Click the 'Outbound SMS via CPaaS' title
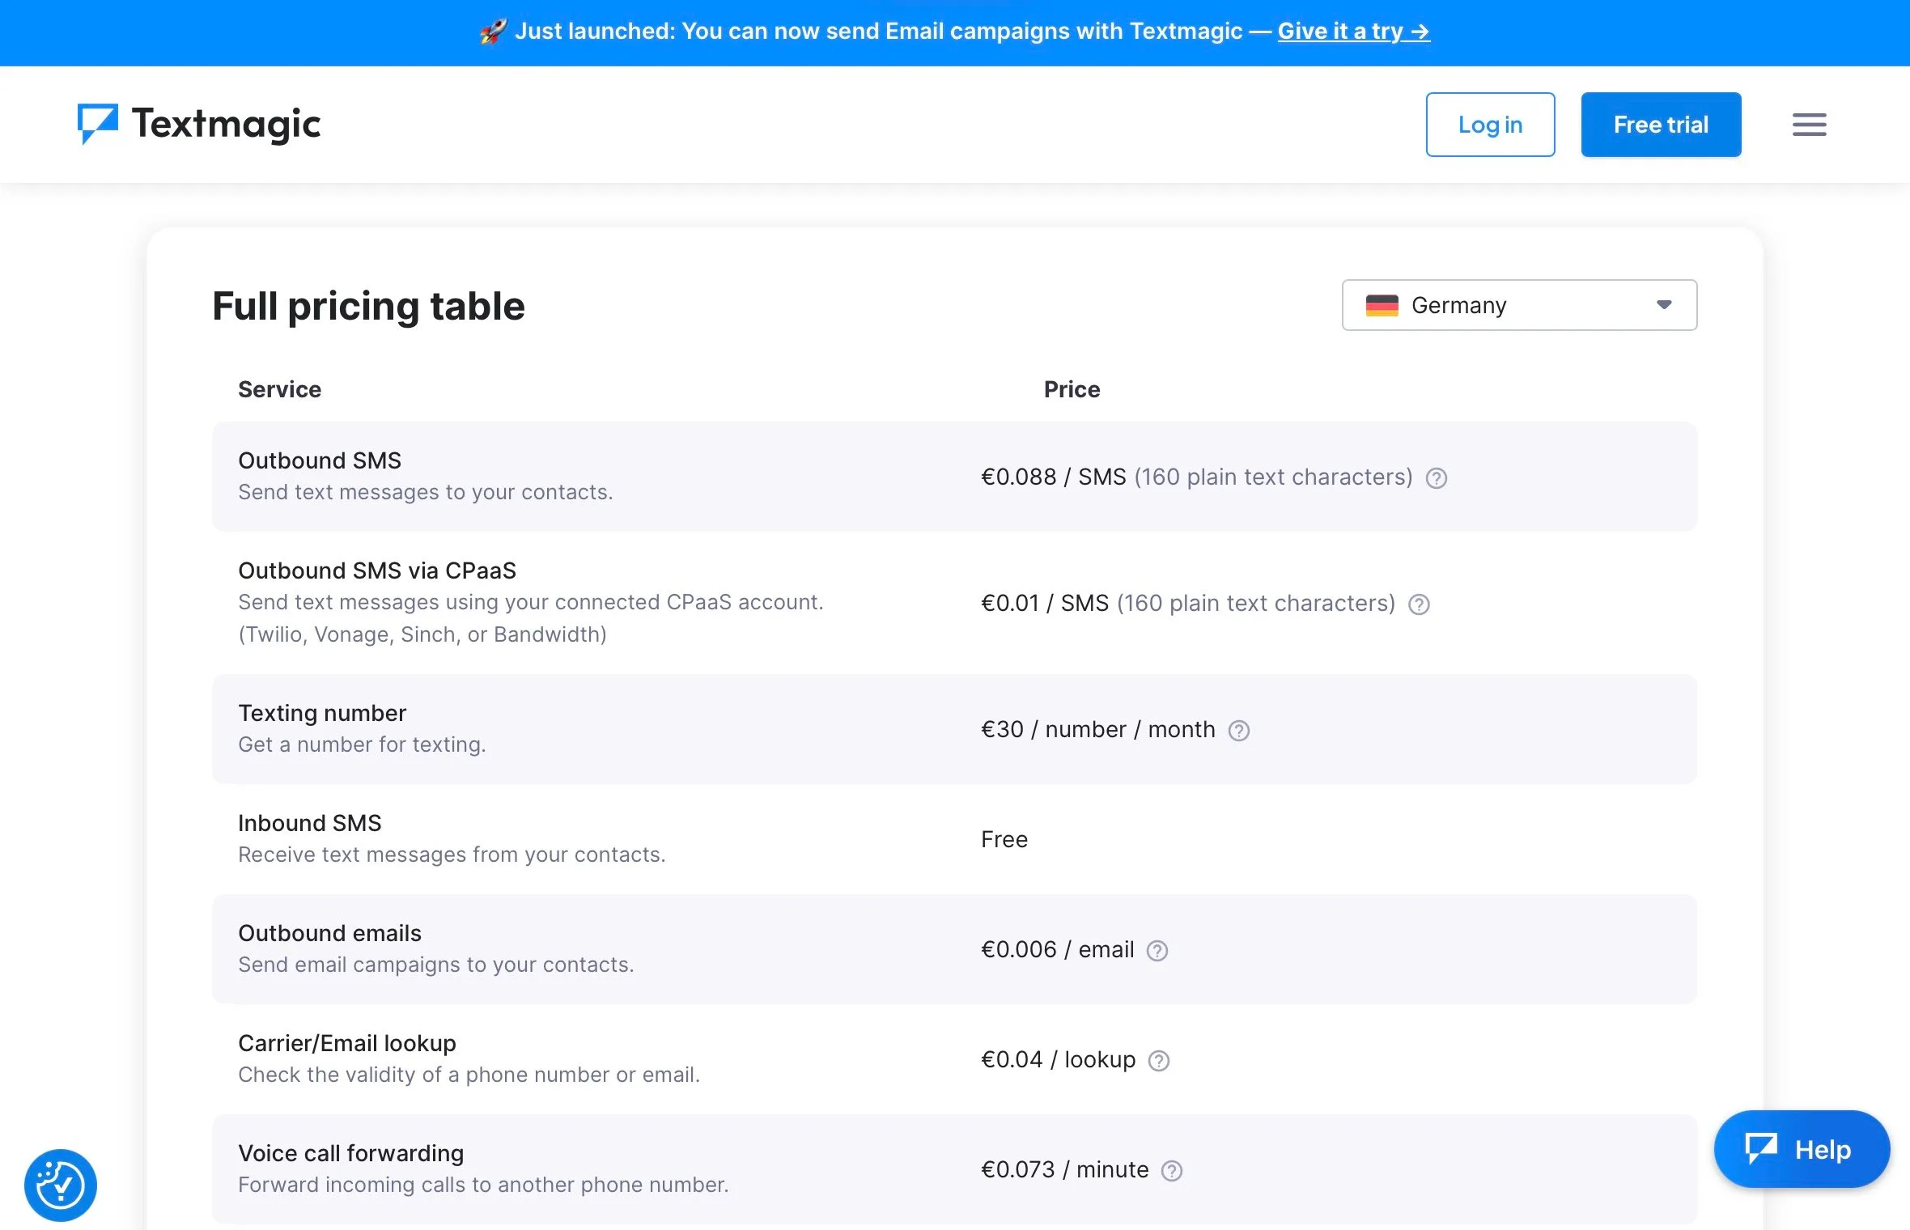This screenshot has width=1910, height=1230. coord(377,570)
